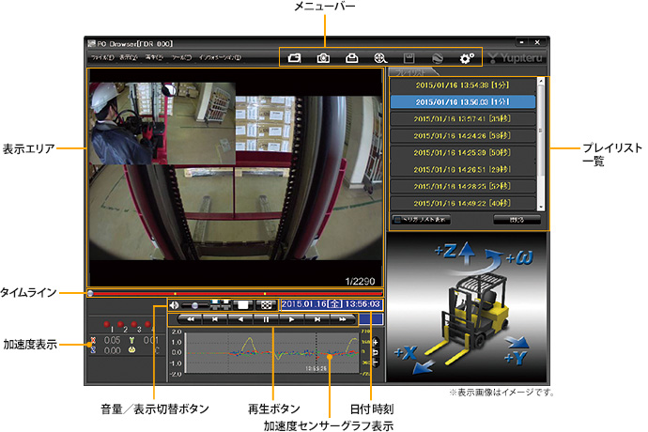The height and width of the screenshot is (432, 648).
Task: Click the Z acceleration value 0.00
Action: point(112,350)
